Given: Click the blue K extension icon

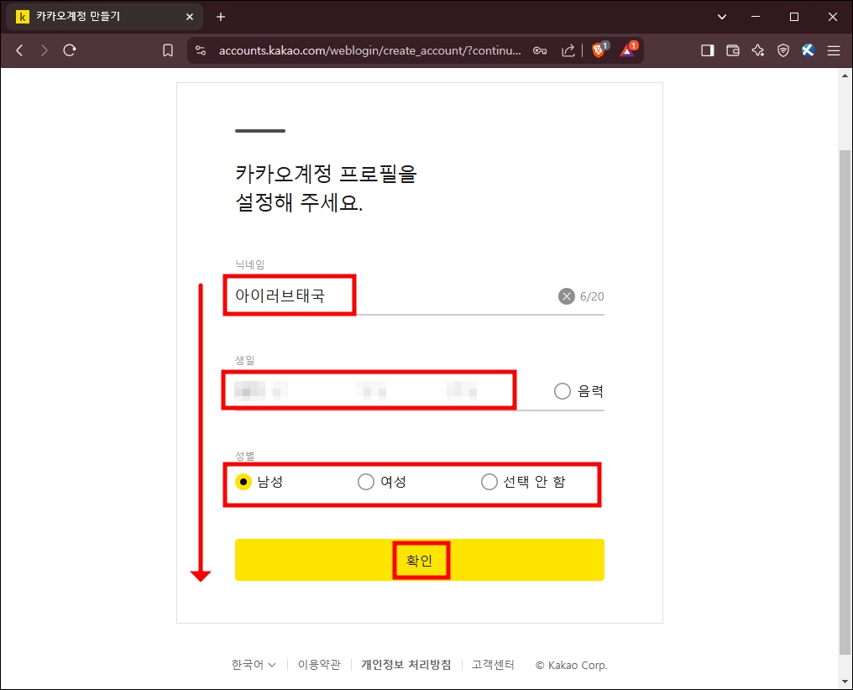Looking at the screenshot, I should (x=808, y=50).
